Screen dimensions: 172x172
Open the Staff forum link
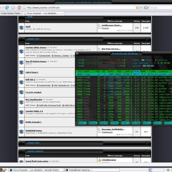[28, 27]
